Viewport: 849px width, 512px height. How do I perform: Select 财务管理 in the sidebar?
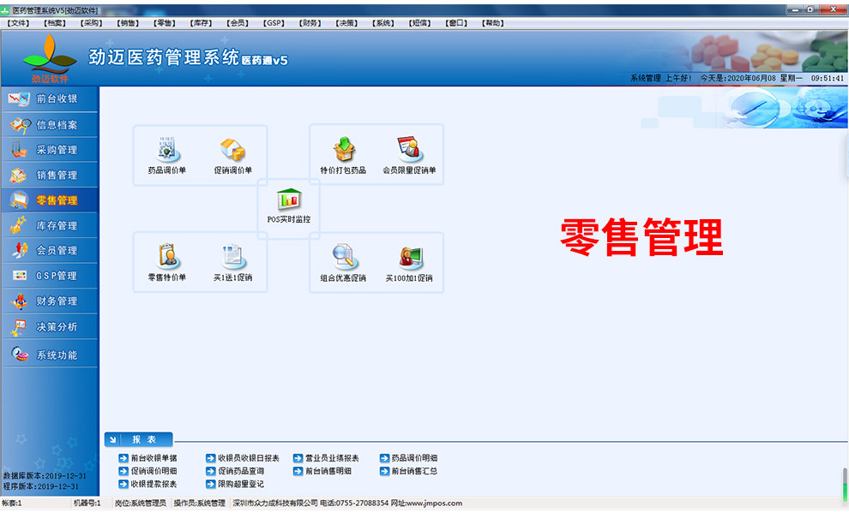pos(50,301)
